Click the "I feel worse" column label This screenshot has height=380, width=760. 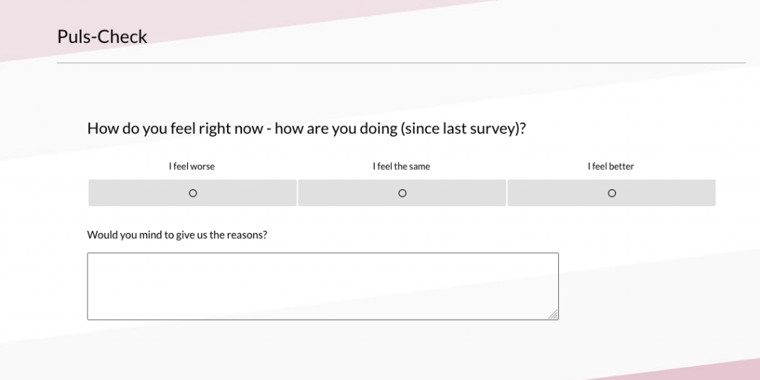[x=192, y=166]
